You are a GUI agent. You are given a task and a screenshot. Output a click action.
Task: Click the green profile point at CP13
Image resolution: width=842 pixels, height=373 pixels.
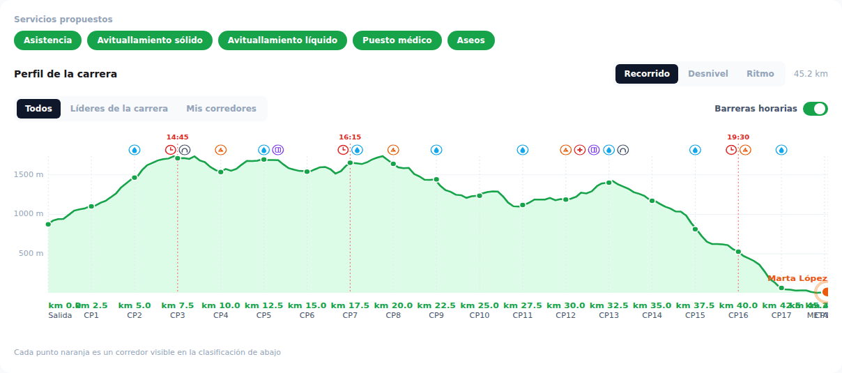609,183
